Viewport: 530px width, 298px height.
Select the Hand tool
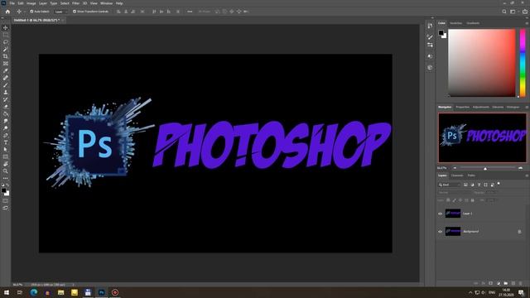(6, 164)
